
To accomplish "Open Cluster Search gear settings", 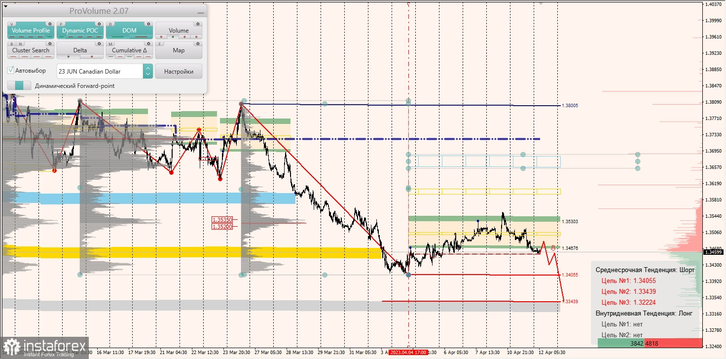I will click(x=50, y=43).
